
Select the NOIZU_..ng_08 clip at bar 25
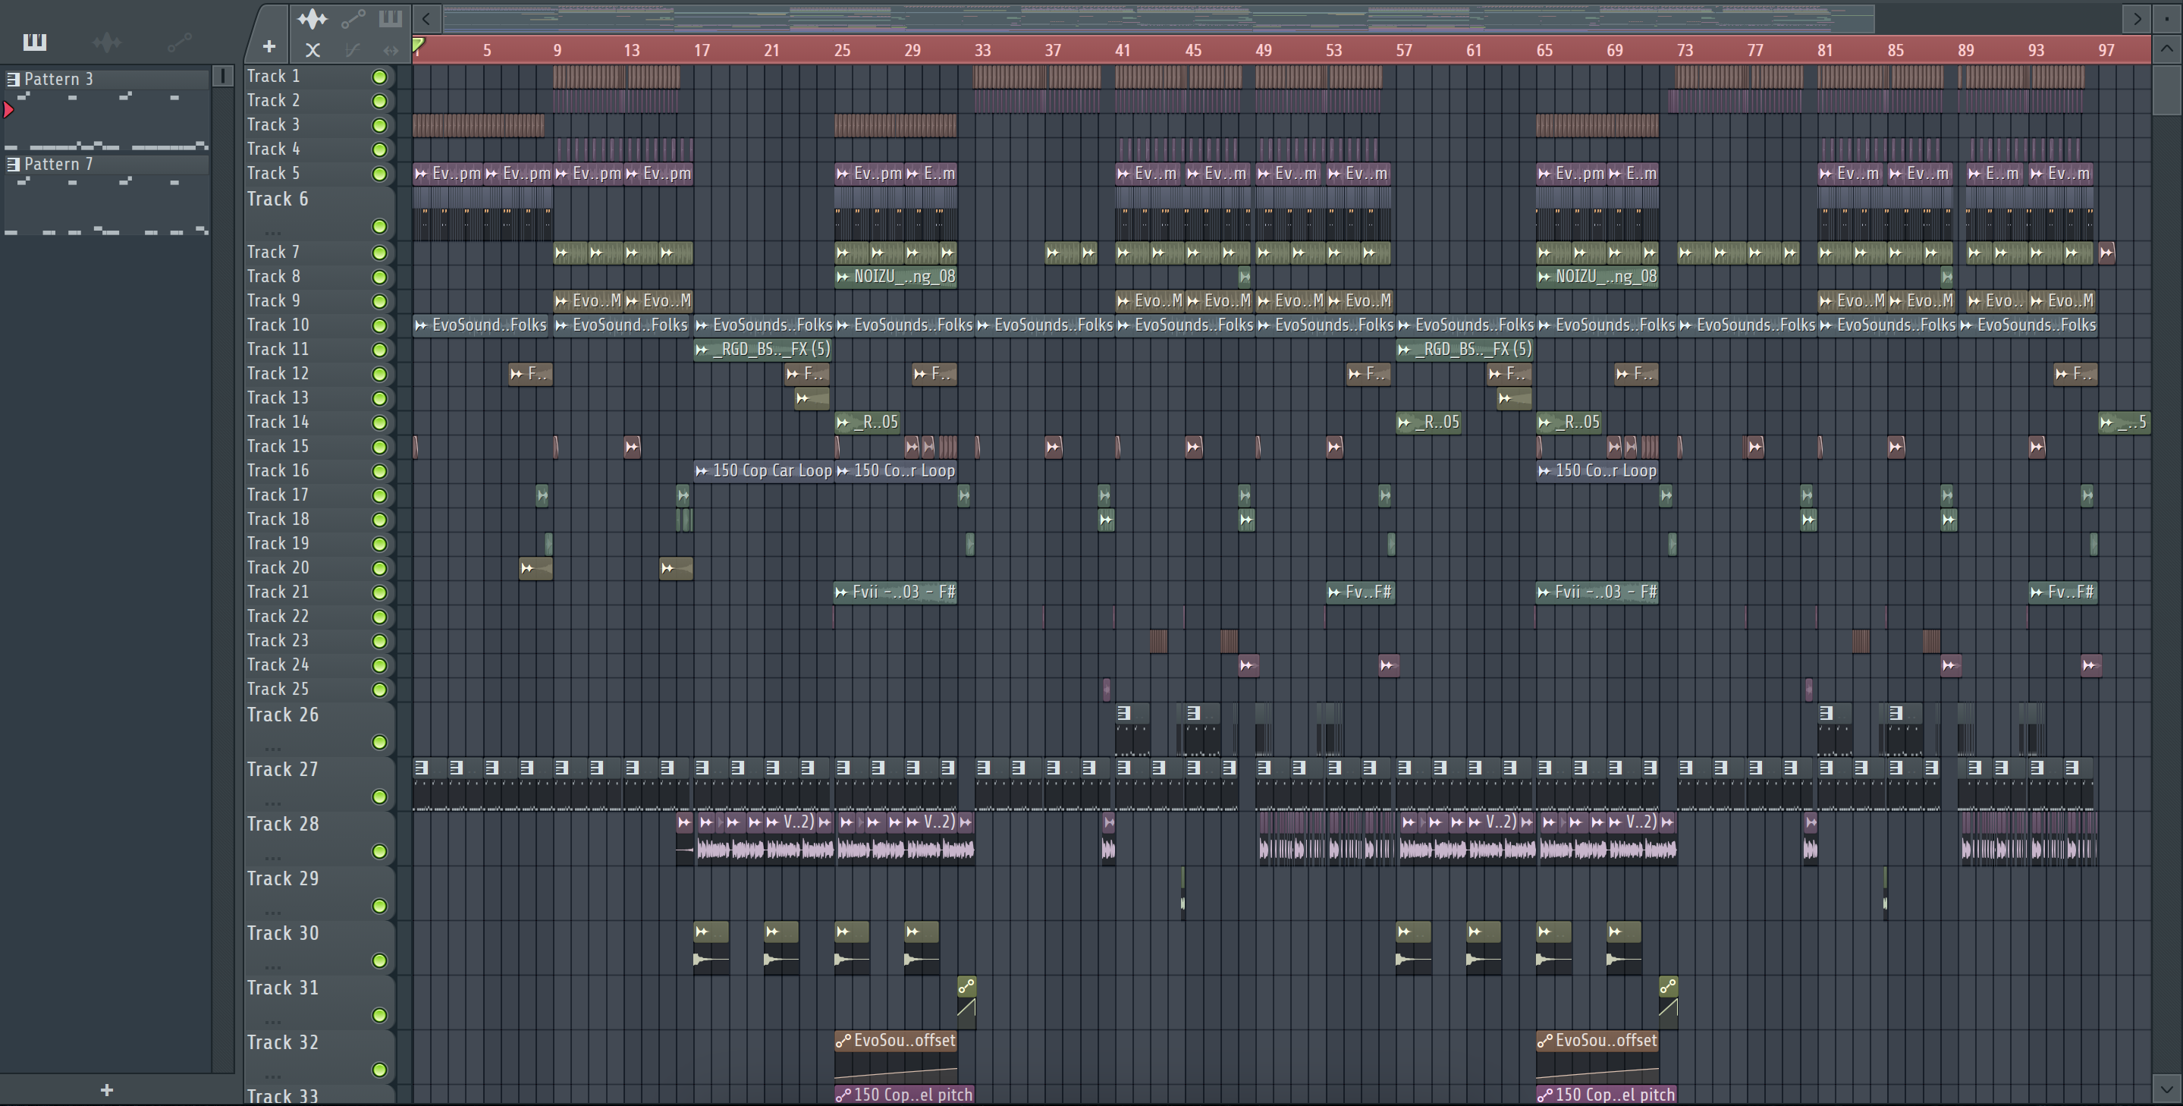point(896,276)
